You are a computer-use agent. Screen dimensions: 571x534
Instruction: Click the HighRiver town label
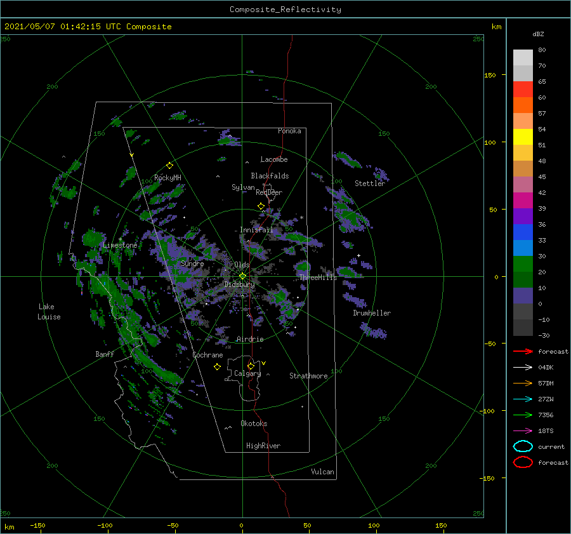pos(263,446)
